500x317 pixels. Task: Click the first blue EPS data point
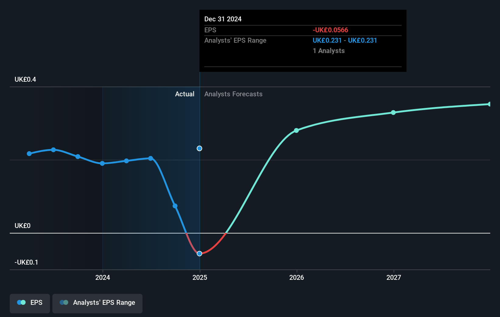[x=29, y=154]
